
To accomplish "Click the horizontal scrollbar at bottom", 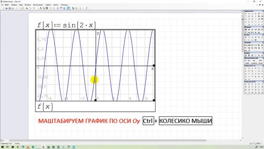I will [108, 140].
